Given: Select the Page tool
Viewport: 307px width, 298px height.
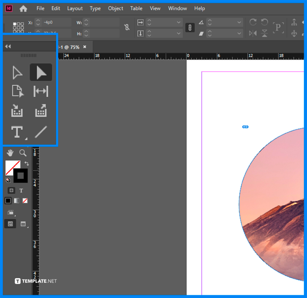Looking at the screenshot, I should pos(17,91).
